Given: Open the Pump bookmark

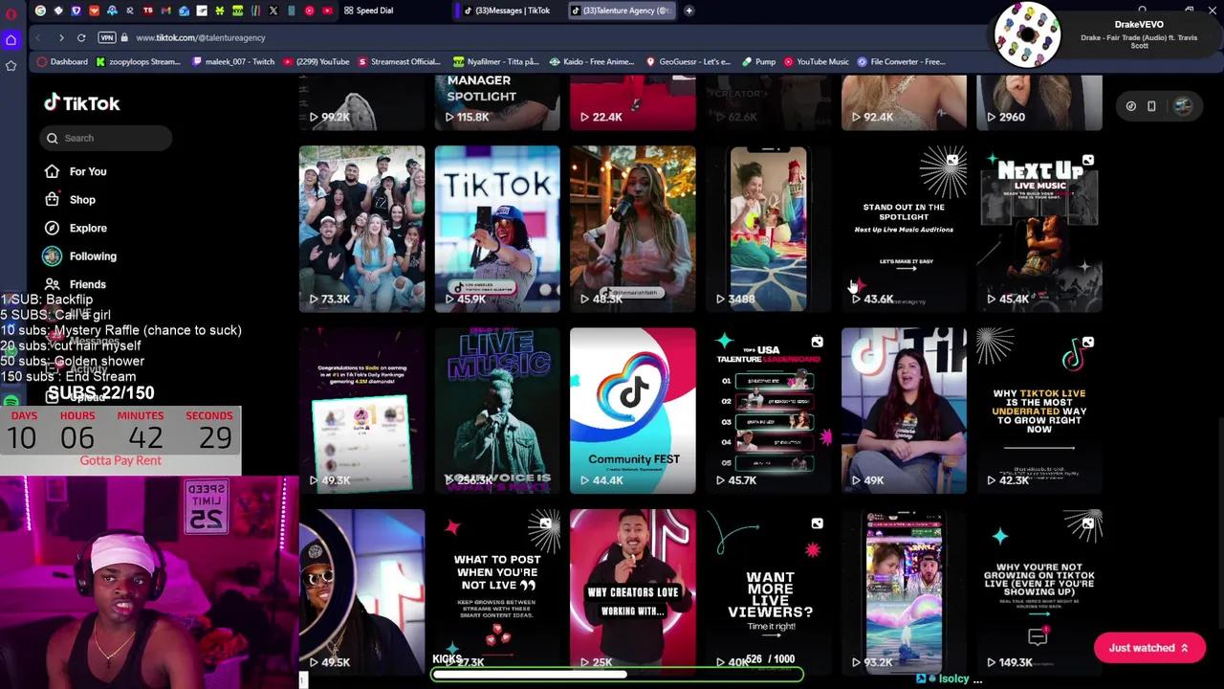Looking at the screenshot, I should coord(758,61).
